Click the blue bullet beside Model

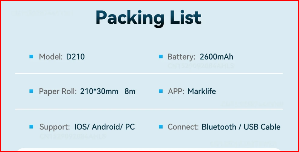[31, 57]
